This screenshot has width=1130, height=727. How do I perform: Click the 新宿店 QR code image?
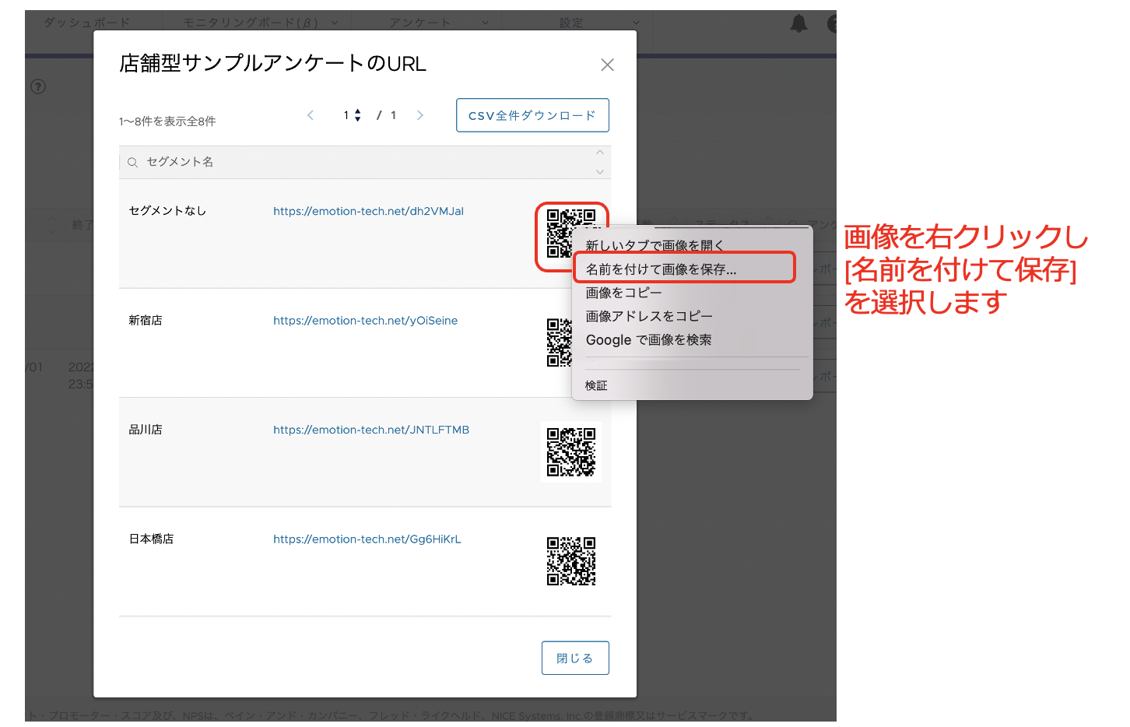(559, 342)
